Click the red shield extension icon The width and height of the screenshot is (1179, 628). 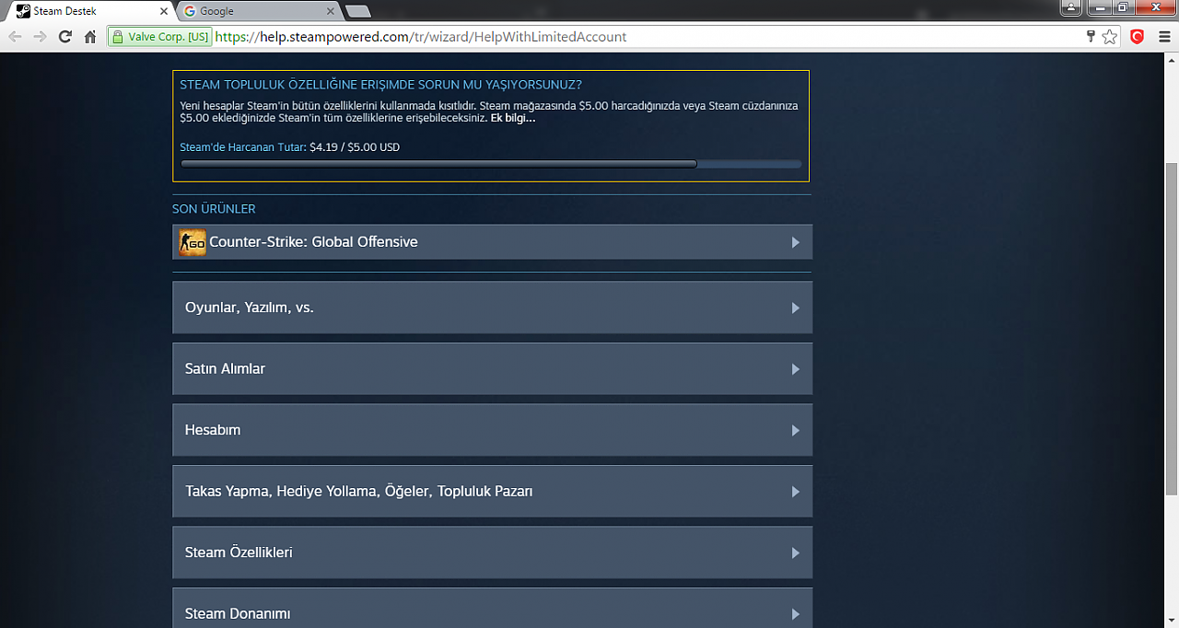[1138, 37]
